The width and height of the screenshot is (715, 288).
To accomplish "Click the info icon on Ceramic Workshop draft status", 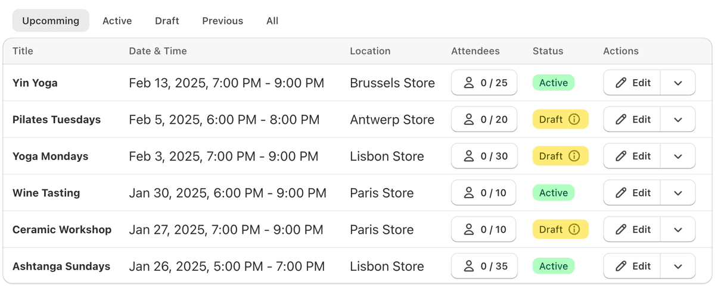I will [574, 230].
